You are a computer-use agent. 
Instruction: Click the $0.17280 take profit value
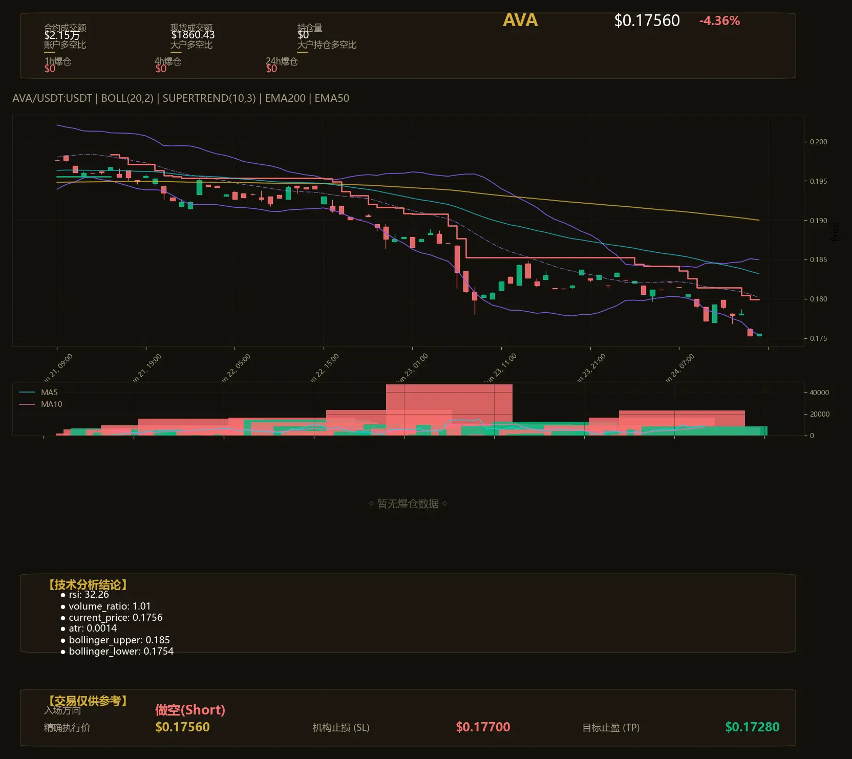(x=752, y=727)
